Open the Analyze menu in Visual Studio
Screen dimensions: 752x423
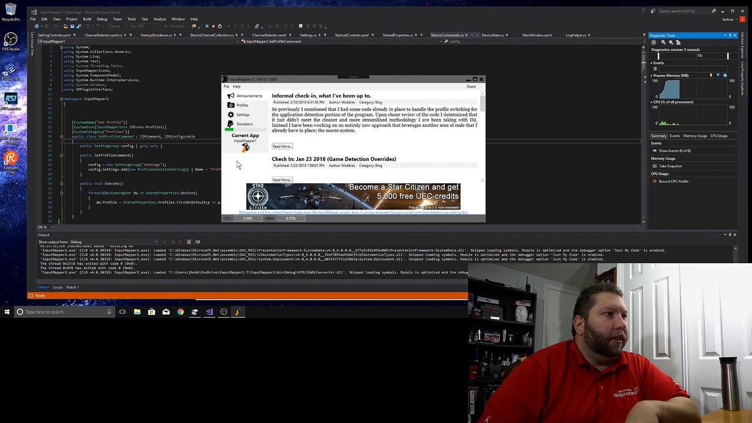(x=160, y=19)
